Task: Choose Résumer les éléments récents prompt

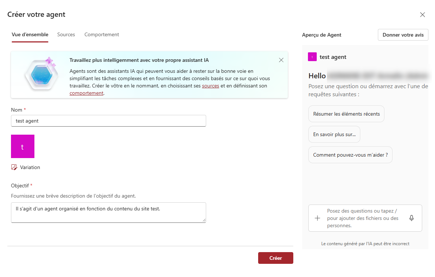Action: tap(346, 114)
